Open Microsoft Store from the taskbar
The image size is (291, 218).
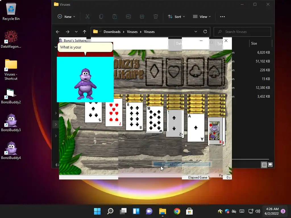[189, 211]
